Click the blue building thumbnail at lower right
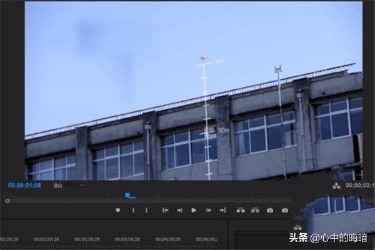 (x=338, y=214)
